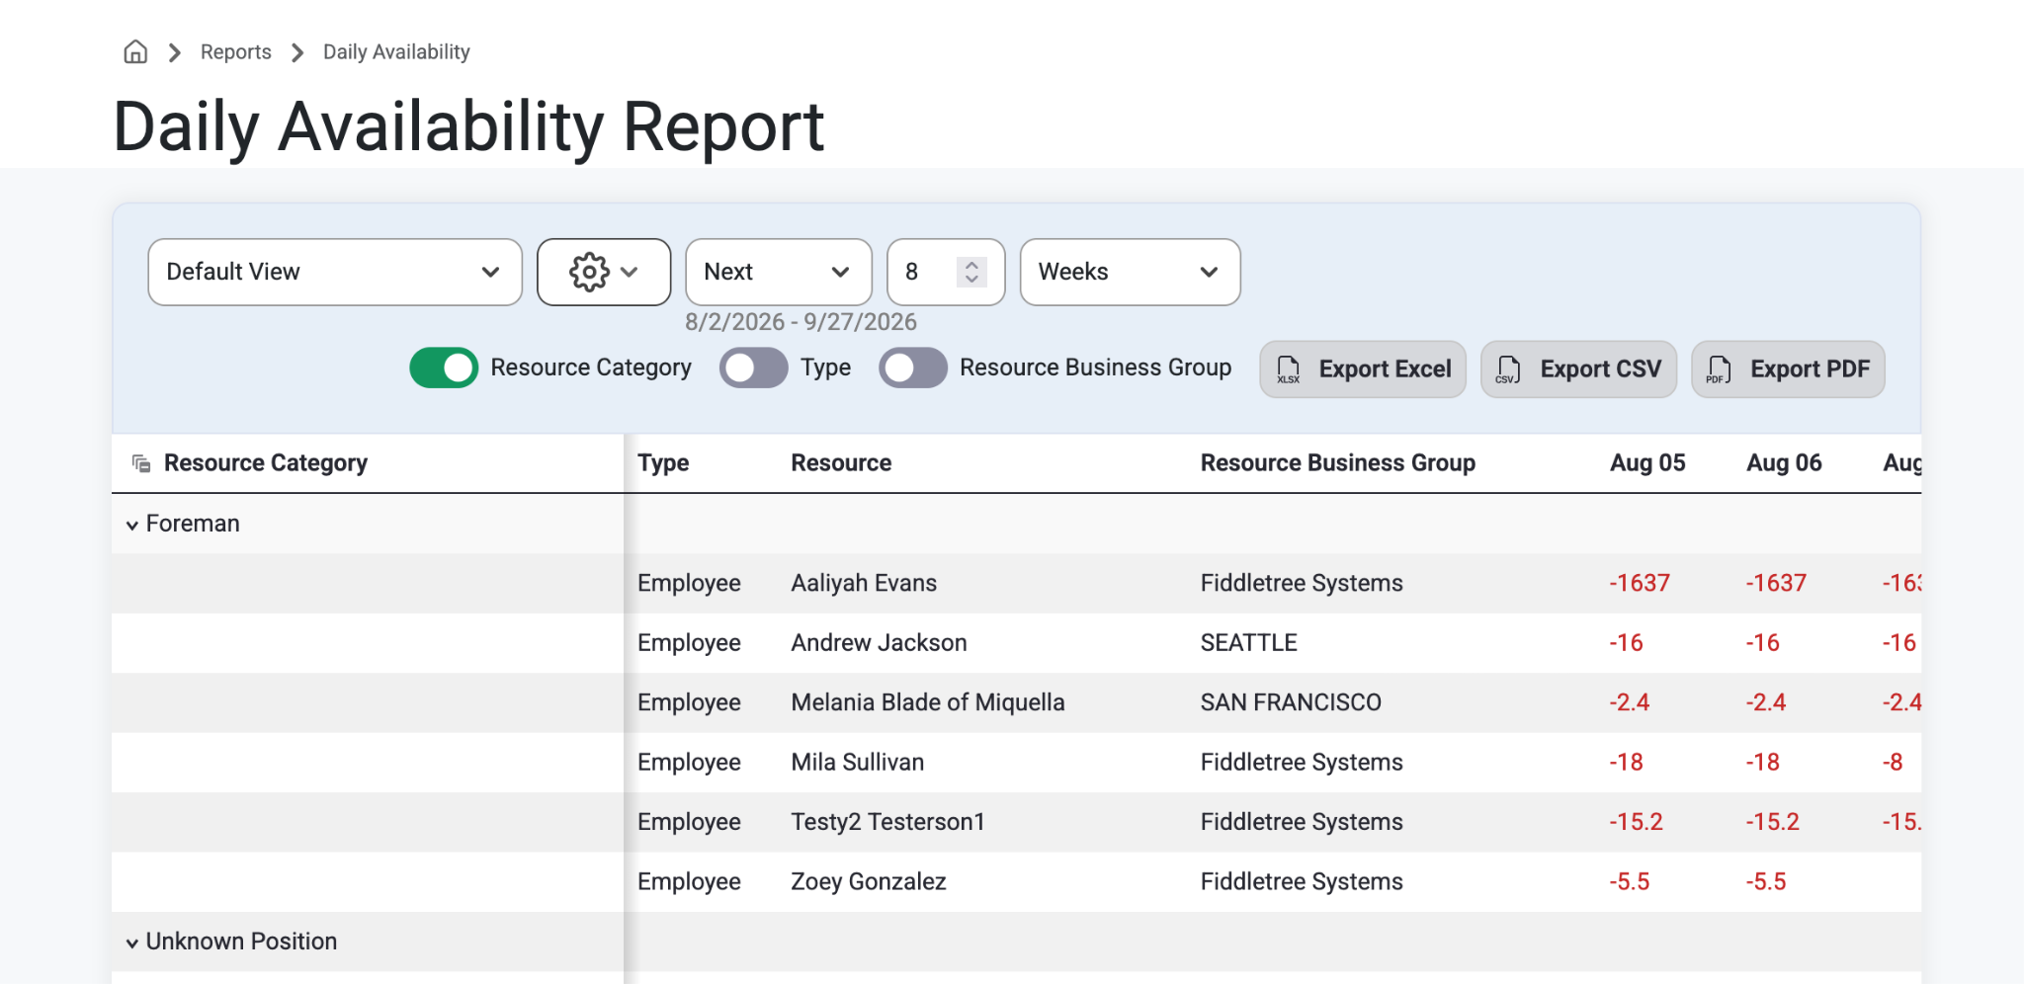Sort by the Resource column header
The height and width of the screenshot is (984, 2024).
[841, 462]
